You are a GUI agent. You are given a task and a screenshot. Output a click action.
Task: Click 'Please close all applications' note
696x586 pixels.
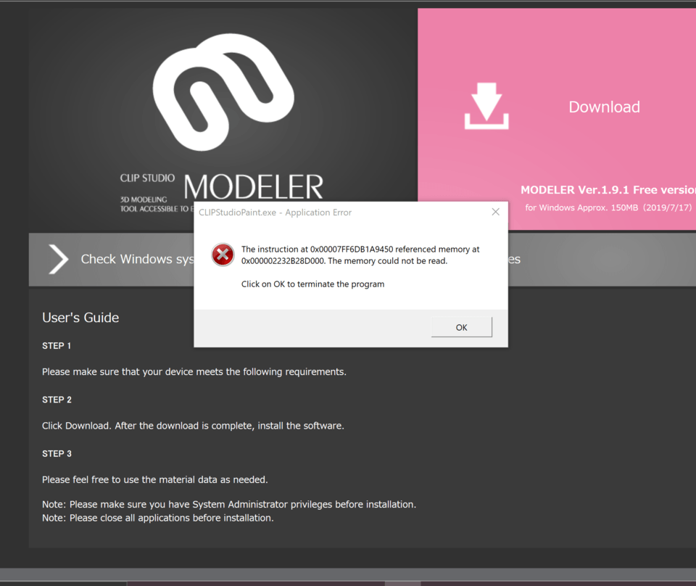pyautogui.click(x=157, y=518)
